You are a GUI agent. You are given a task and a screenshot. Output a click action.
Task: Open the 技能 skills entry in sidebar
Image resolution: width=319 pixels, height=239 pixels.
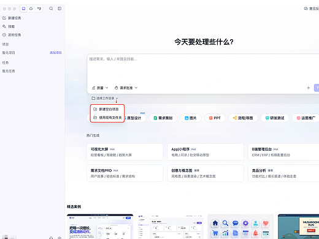tap(9, 26)
